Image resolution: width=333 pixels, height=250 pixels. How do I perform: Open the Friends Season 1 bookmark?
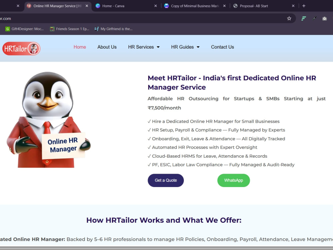(x=70, y=29)
